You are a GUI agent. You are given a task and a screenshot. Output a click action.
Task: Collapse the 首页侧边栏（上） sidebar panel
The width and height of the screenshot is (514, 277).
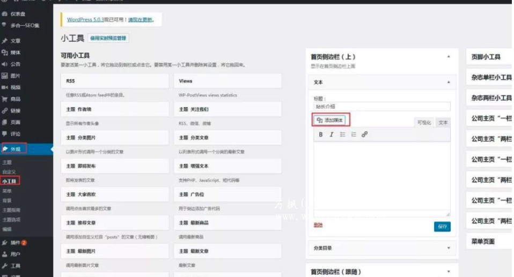(448, 56)
